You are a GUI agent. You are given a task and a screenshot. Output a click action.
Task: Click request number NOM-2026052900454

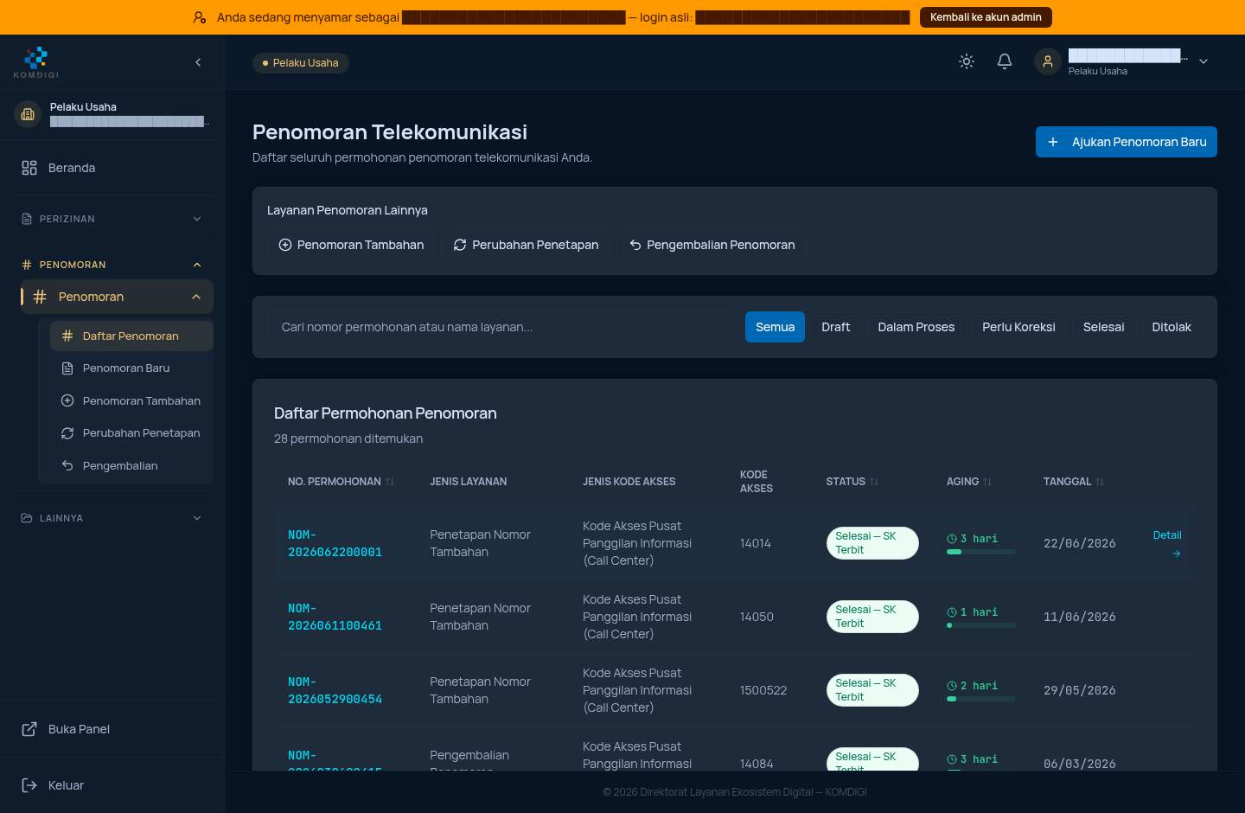click(x=335, y=690)
